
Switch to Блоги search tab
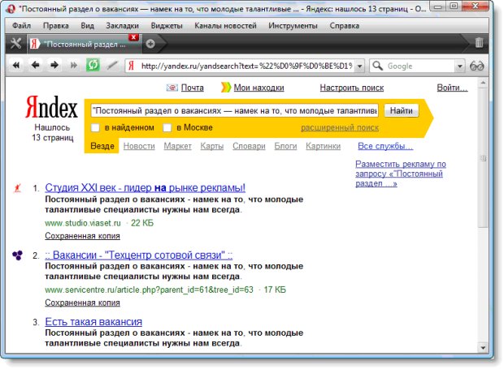coord(286,146)
